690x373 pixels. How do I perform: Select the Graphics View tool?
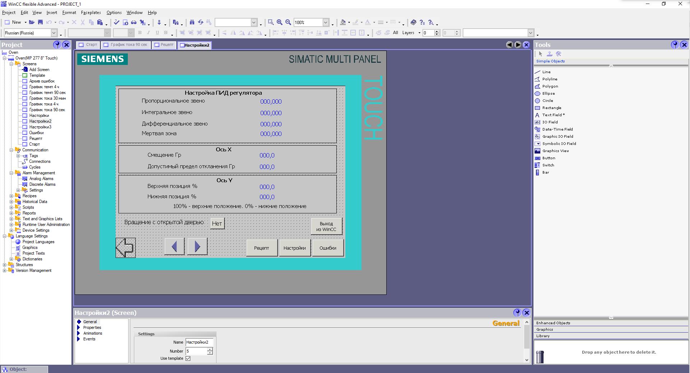coord(555,151)
